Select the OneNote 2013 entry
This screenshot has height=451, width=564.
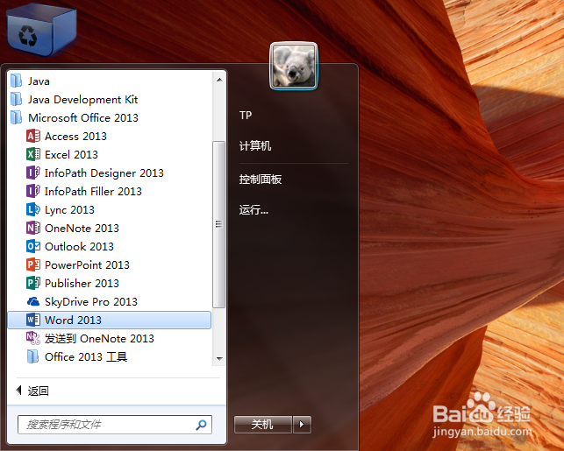click(82, 228)
